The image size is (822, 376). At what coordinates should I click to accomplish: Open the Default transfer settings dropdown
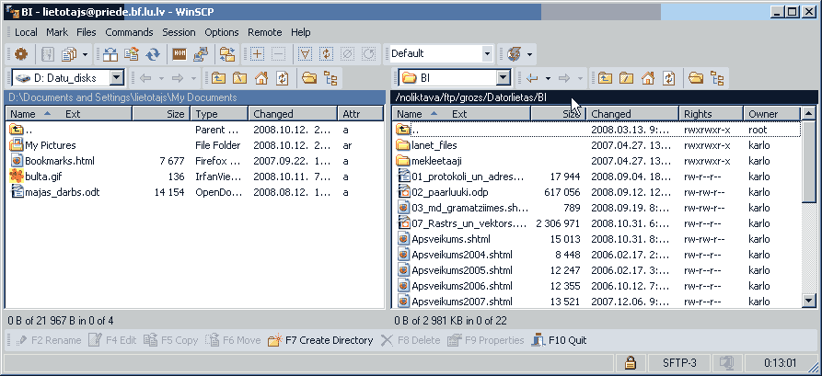(487, 53)
